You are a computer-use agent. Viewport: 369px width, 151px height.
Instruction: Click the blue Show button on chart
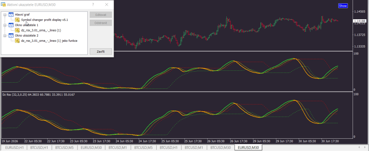(x=343, y=6)
